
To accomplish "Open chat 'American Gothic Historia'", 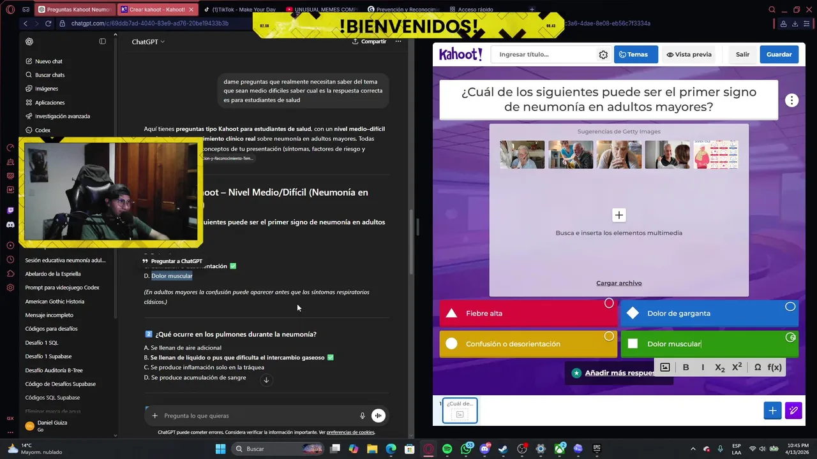I will 55,302.
